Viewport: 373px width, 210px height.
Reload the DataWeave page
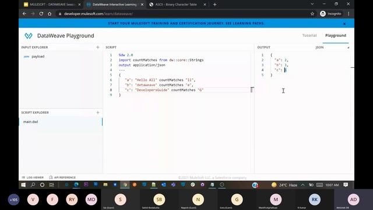[41, 14]
